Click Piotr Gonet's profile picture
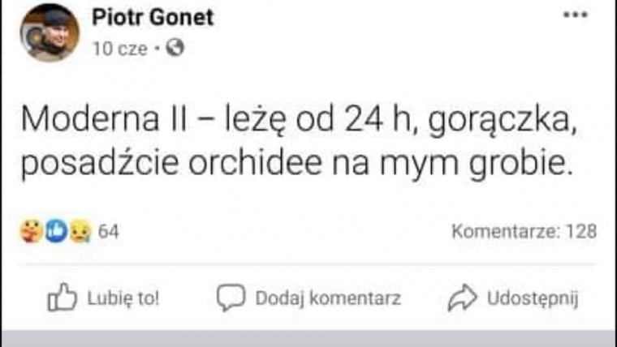Image resolution: width=617 pixels, height=347 pixels. point(50,34)
